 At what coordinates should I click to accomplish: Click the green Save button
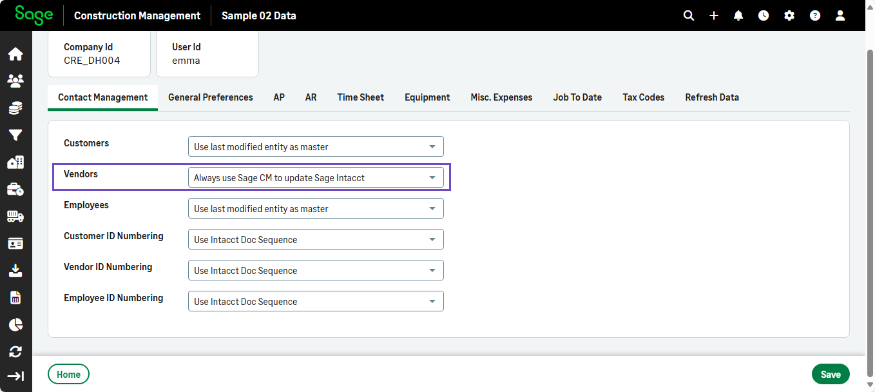click(x=831, y=374)
